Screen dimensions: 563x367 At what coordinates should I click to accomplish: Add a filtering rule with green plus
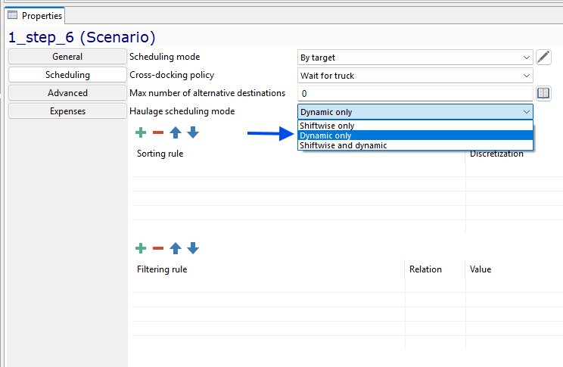[x=141, y=248]
